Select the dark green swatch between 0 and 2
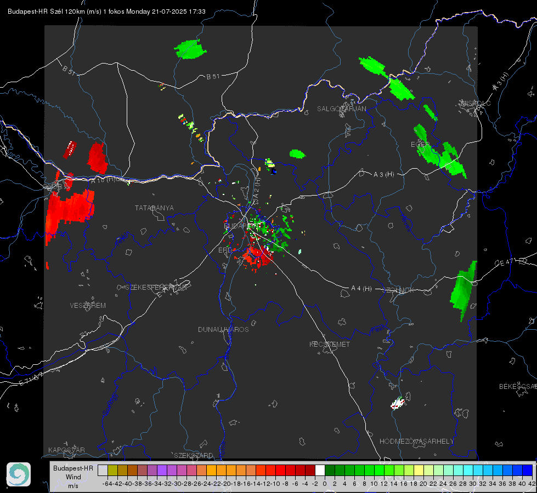 click(330, 470)
